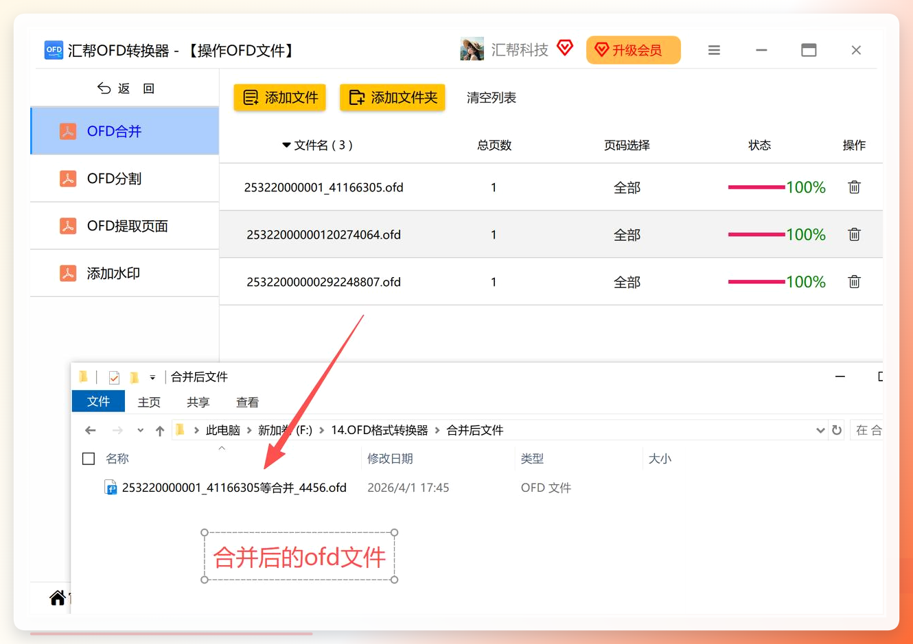Tick the select-all checkbox beside 名称
This screenshot has width=913, height=644.
pyautogui.click(x=89, y=459)
